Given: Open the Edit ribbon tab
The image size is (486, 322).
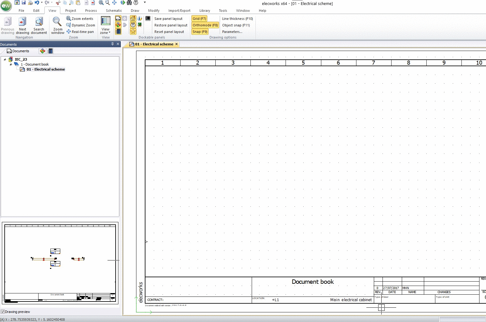Looking at the screenshot, I should click(36, 11).
